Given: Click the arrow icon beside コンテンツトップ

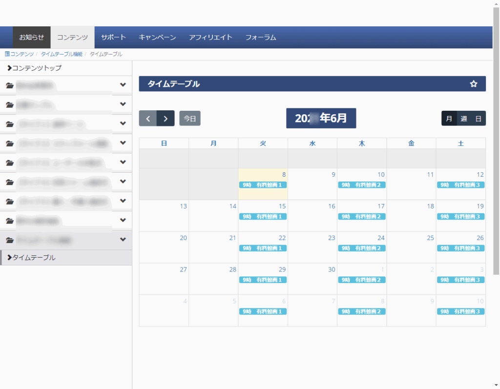Looking at the screenshot, I should [x=9, y=68].
